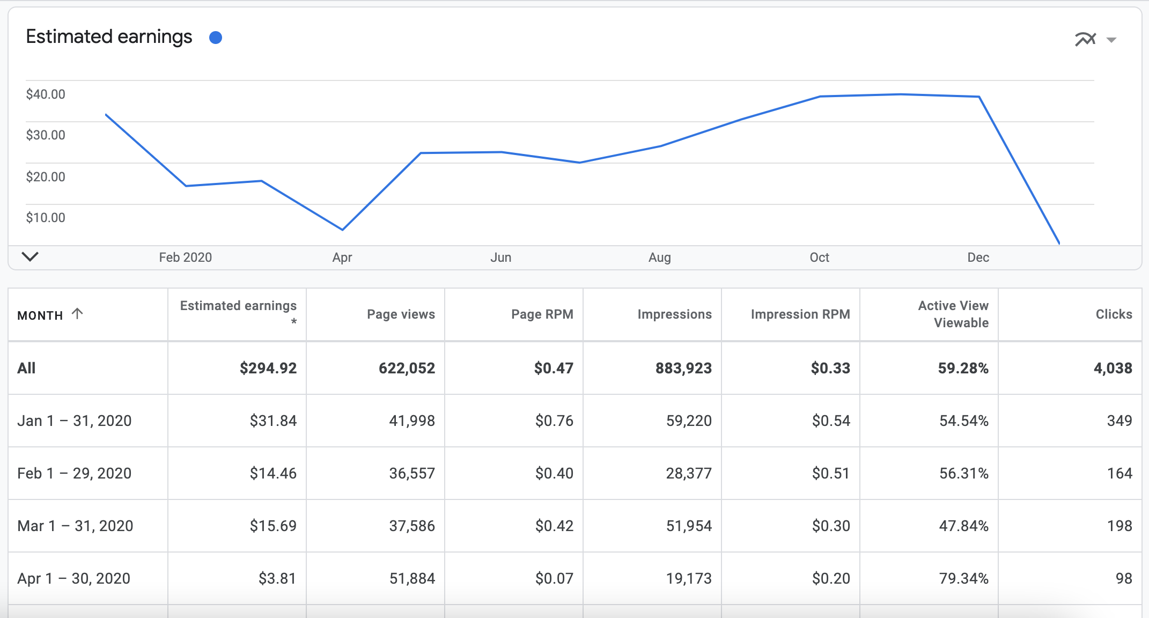
Task: Click the Month sort ascending arrow
Action: (77, 314)
